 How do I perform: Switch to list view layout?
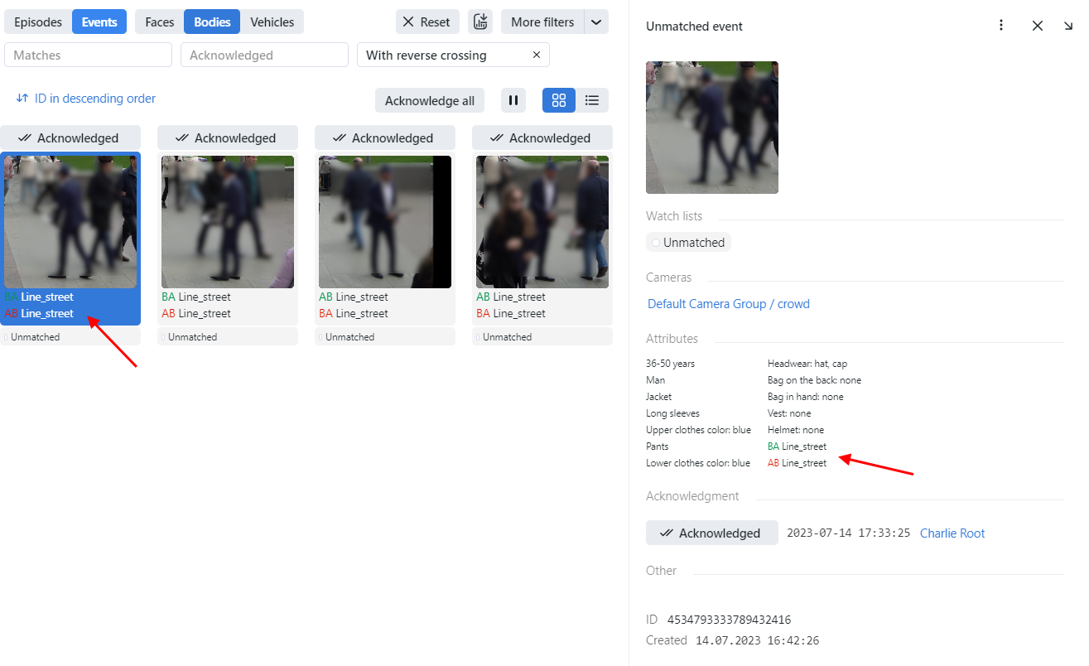tap(592, 100)
